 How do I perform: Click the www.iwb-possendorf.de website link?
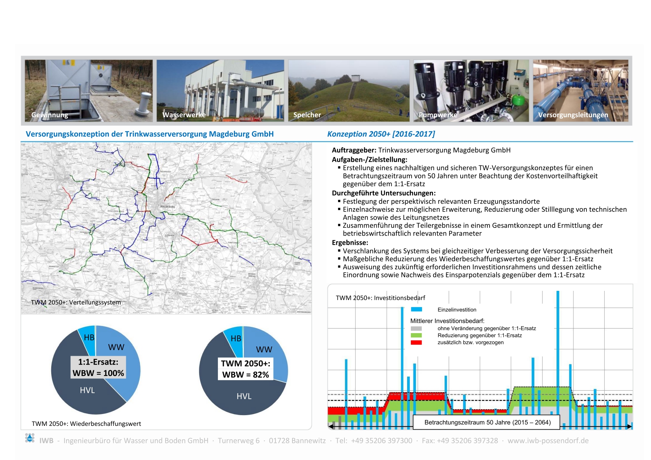click(x=548, y=441)
